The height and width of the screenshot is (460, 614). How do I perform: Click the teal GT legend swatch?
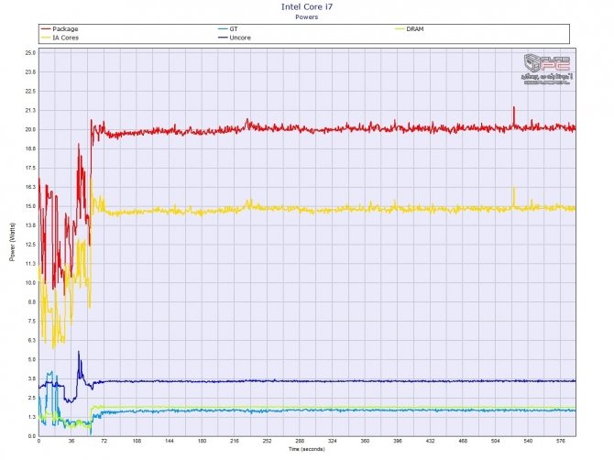point(224,29)
